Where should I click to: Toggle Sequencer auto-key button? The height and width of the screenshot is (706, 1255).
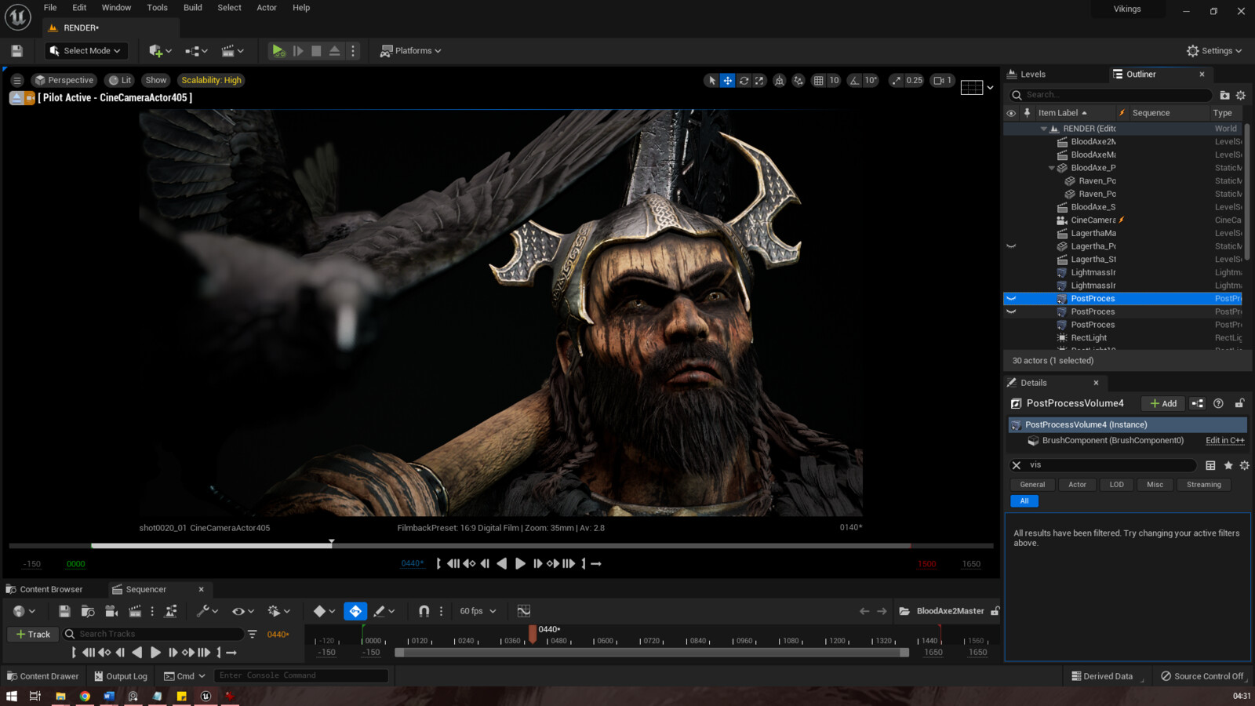point(355,611)
